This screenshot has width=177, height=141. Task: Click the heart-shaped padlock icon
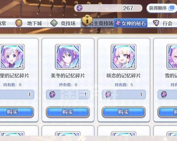pyautogui.click(x=87, y=21)
